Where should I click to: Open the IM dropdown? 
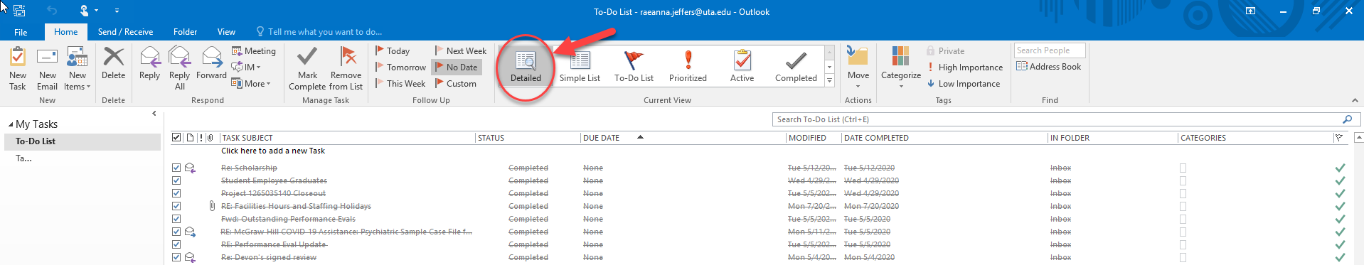coord(246,67)
